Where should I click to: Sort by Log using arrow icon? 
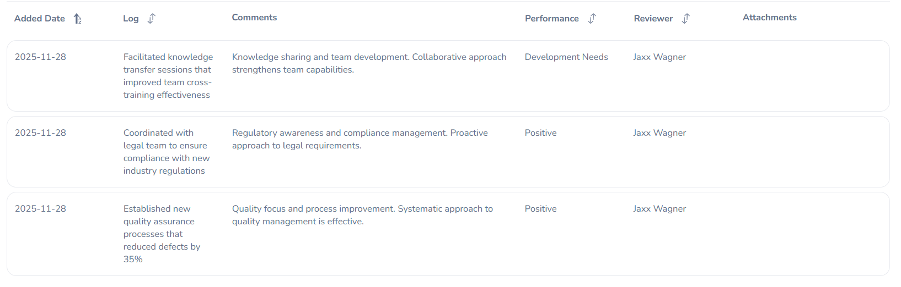[152, 19]
